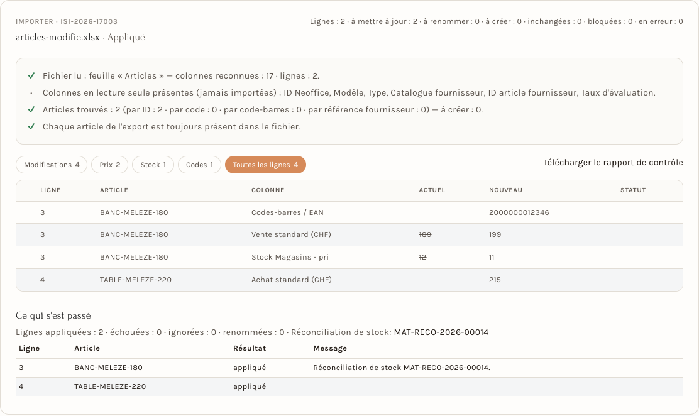This screenshot has height=416, width=699.
Task: Click the COLONNE column header
Action: [268, 190]
